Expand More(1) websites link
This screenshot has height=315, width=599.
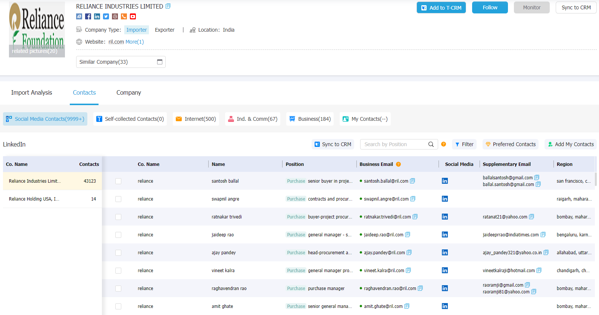pyautogui.click(x=135, y=42)
